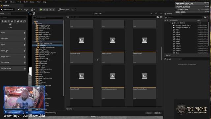The height and width of the screenshot is (119, 211).
Task: Open the Select menu in menu bar
Action: coord(32,2)
